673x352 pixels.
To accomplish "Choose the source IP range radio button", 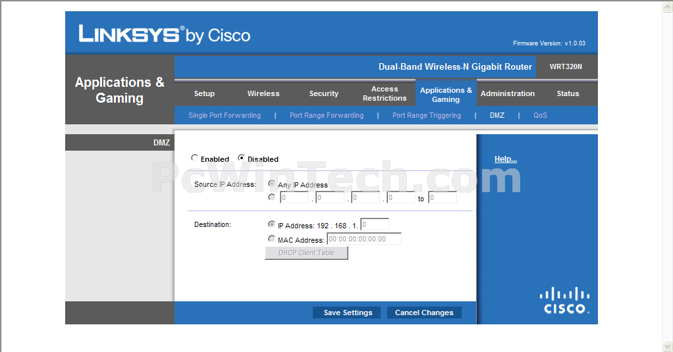I will click(x=271, y=197).
